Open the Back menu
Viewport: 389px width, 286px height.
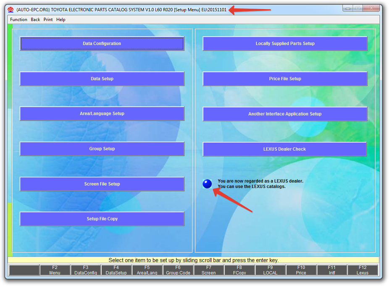(35, 20)
